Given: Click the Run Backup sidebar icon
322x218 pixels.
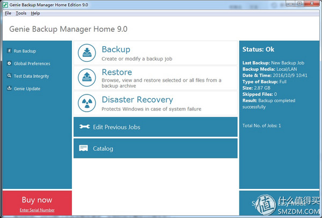Looking at the screenshot, I should coord(9,51).
